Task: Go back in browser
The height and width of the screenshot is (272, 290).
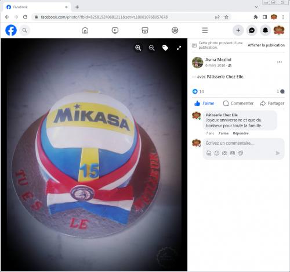Action: (x=7, y=17)
